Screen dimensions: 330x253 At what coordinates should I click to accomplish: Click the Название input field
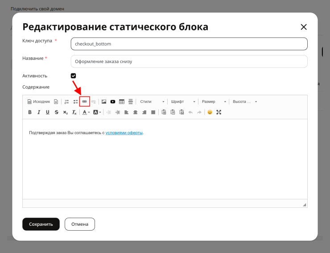[x=189, y=61]
